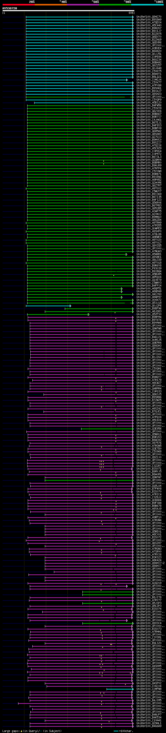Select the UniRef100_A5C440 label
166x733 pixels.
149,25
